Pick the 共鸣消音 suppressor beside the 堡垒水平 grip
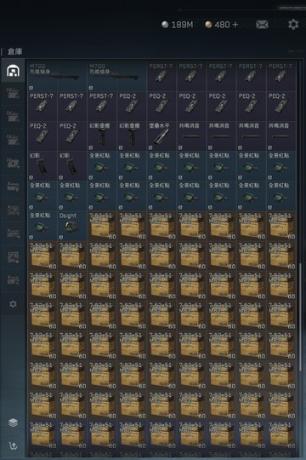This screenshot has width=306, height=460. [191, 136]
